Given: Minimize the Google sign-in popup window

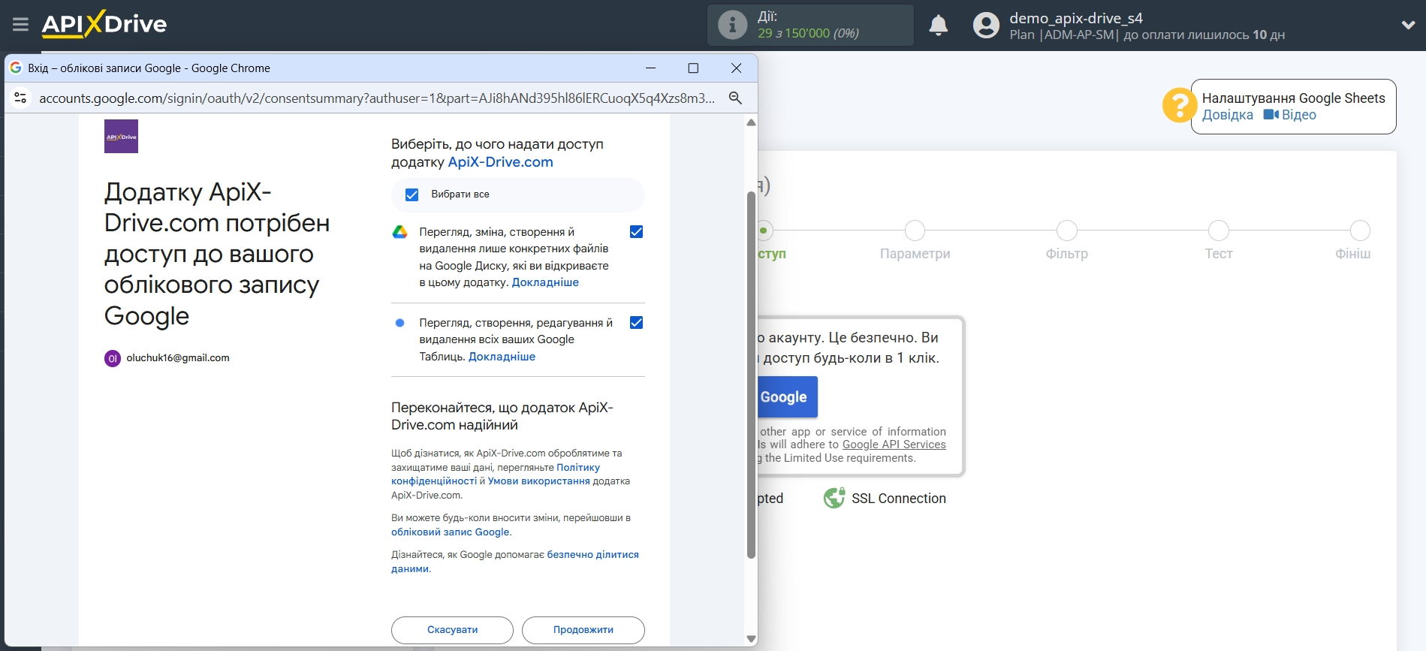Looking at the screenshot, I should click(650, 68).
